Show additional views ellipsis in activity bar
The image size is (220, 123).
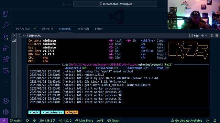click(5, 82)
